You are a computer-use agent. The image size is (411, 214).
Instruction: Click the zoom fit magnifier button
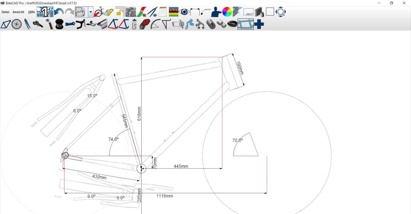pos(280,12)
